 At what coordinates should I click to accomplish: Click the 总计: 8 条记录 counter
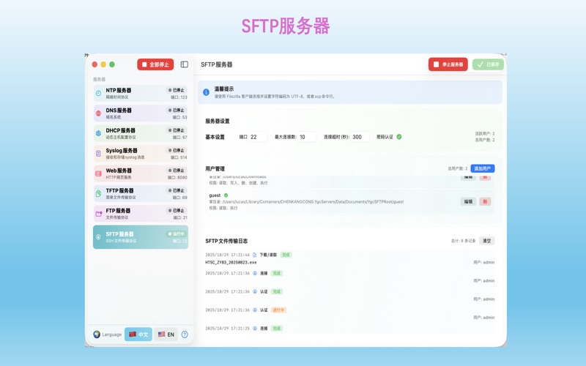coord(463,241)
